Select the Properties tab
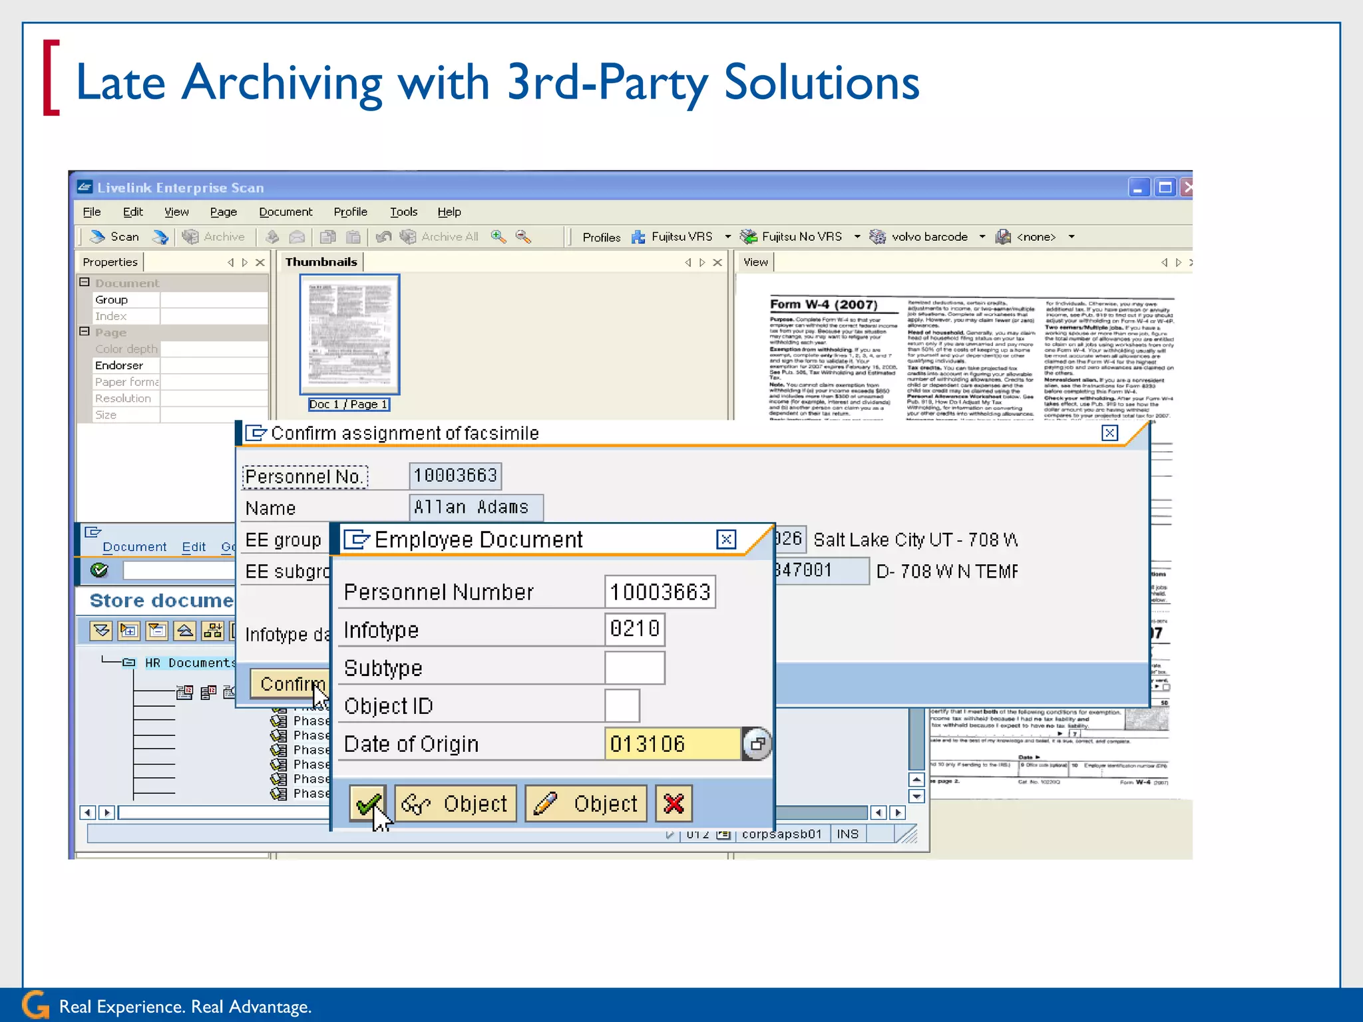Image resolution: width=1363 pixels, height=1022 pixels. click(x=110, y=262)
